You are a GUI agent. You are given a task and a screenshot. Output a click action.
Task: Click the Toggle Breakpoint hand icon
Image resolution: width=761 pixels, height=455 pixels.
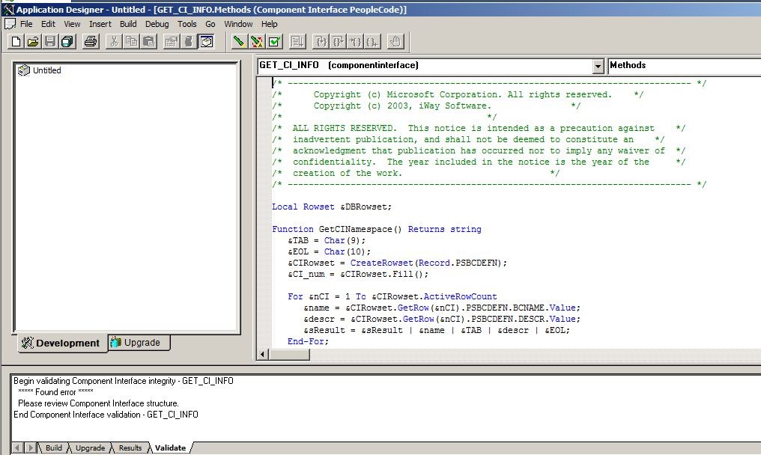[395, 42]
